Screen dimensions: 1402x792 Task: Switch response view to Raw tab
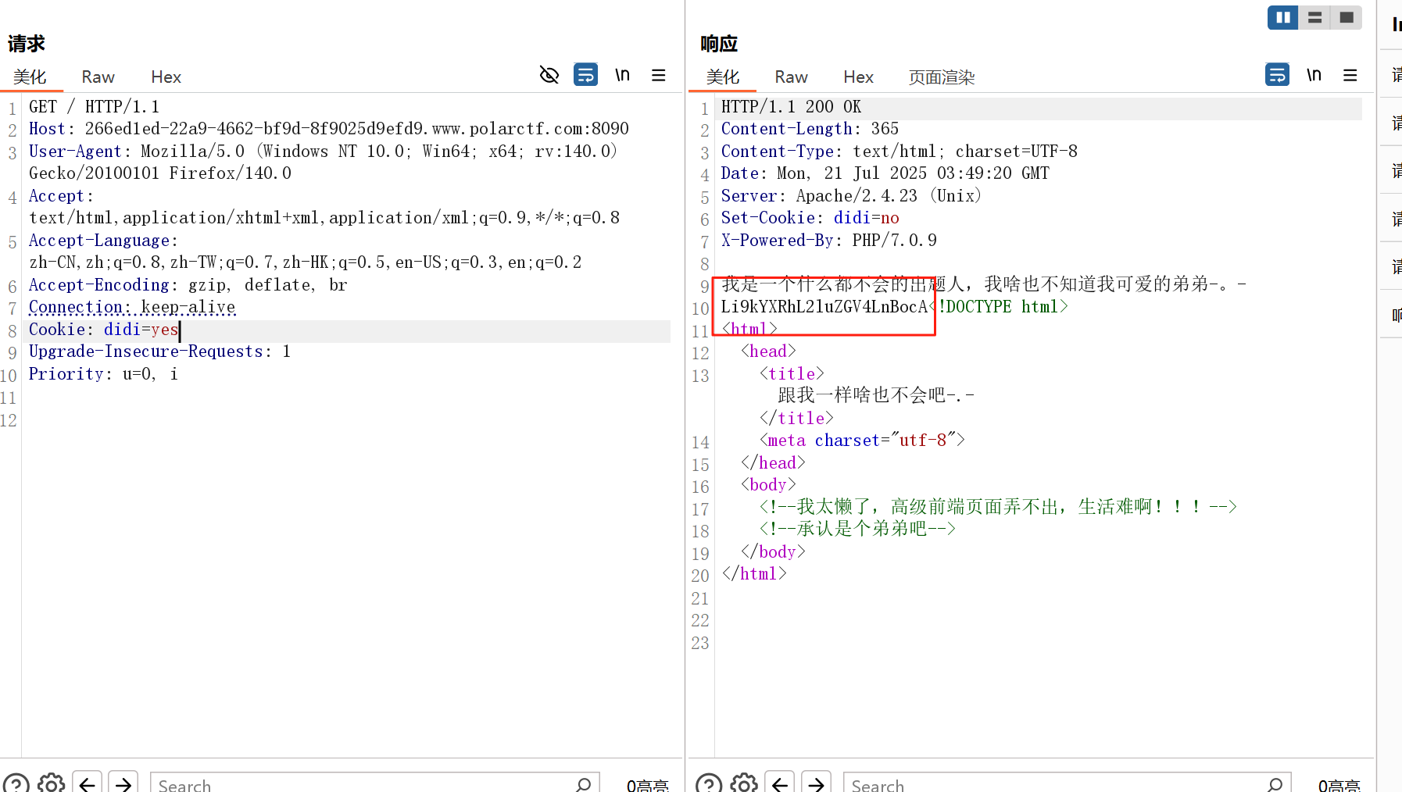791,77
